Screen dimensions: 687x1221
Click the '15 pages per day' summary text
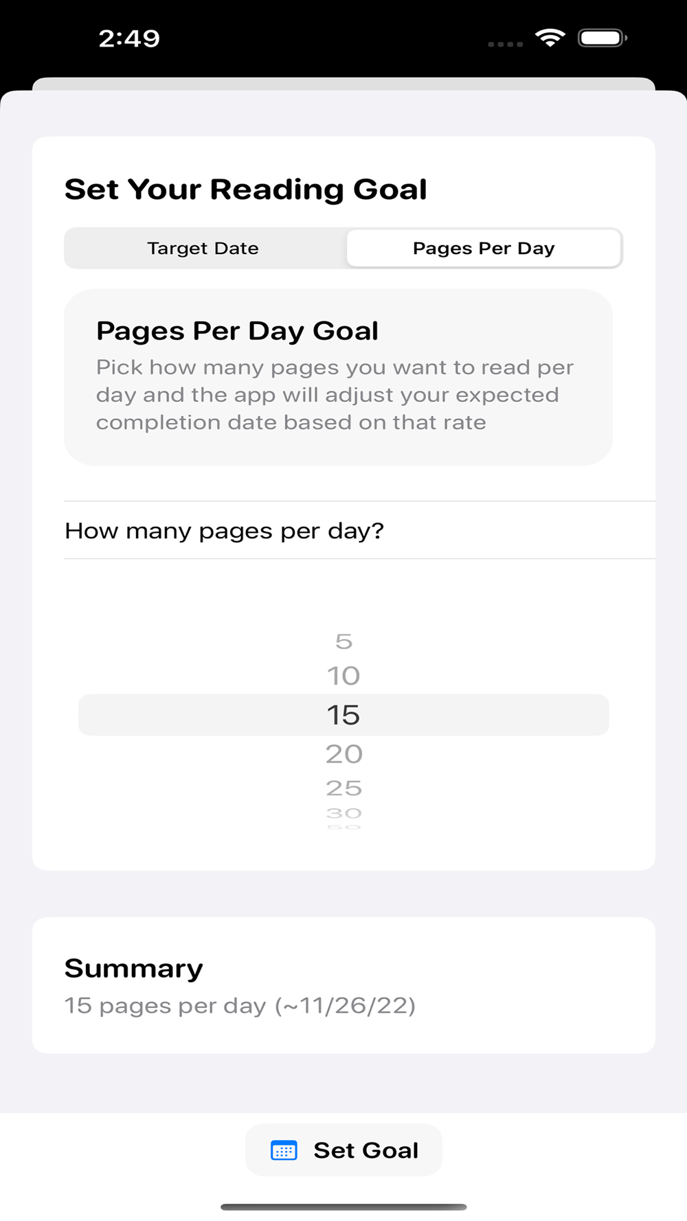240,1006
